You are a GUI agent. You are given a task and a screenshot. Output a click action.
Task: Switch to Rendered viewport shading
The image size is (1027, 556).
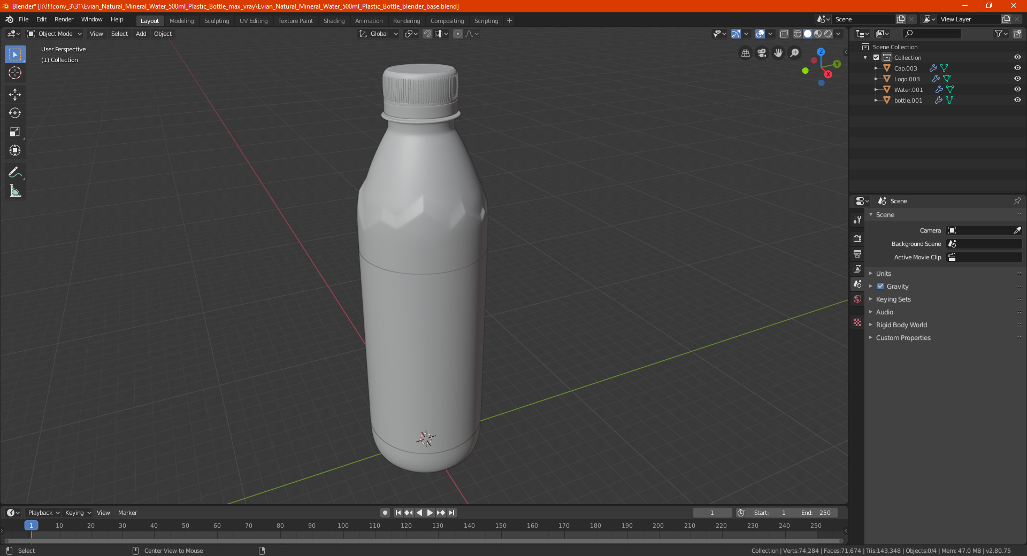(x=828, y=34)
